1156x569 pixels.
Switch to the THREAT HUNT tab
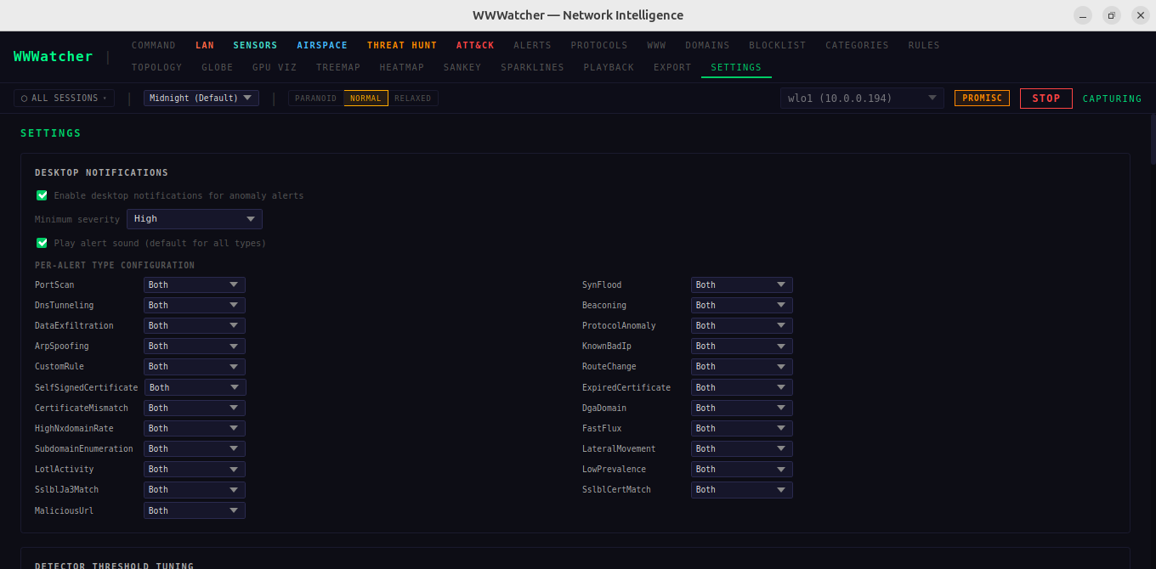point(402,45)
